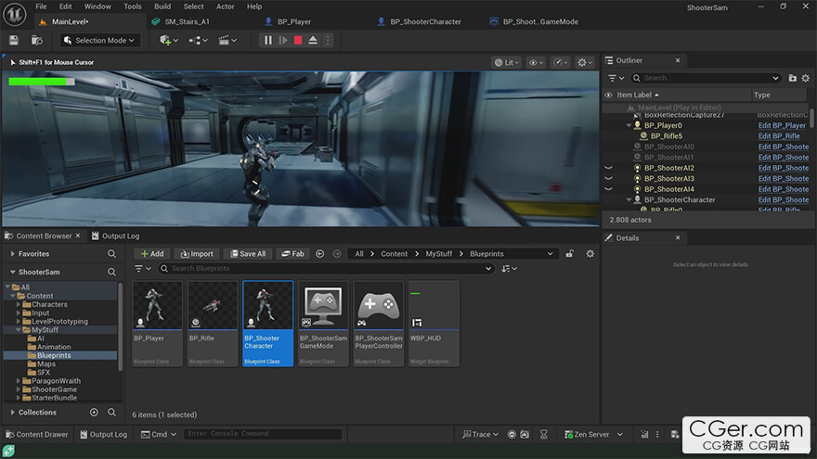
Task: Search the ShooterSam source tree
Action: point(111,272)
